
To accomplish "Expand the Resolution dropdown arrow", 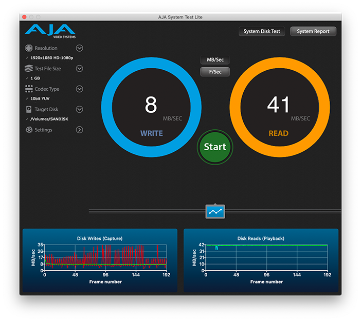I will point(79,48).
